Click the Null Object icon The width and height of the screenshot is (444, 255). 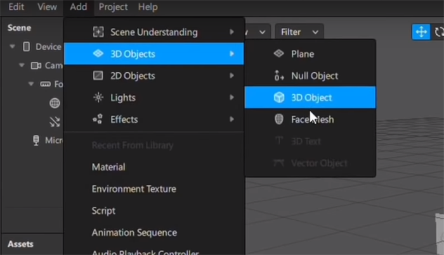click(278, 76)
